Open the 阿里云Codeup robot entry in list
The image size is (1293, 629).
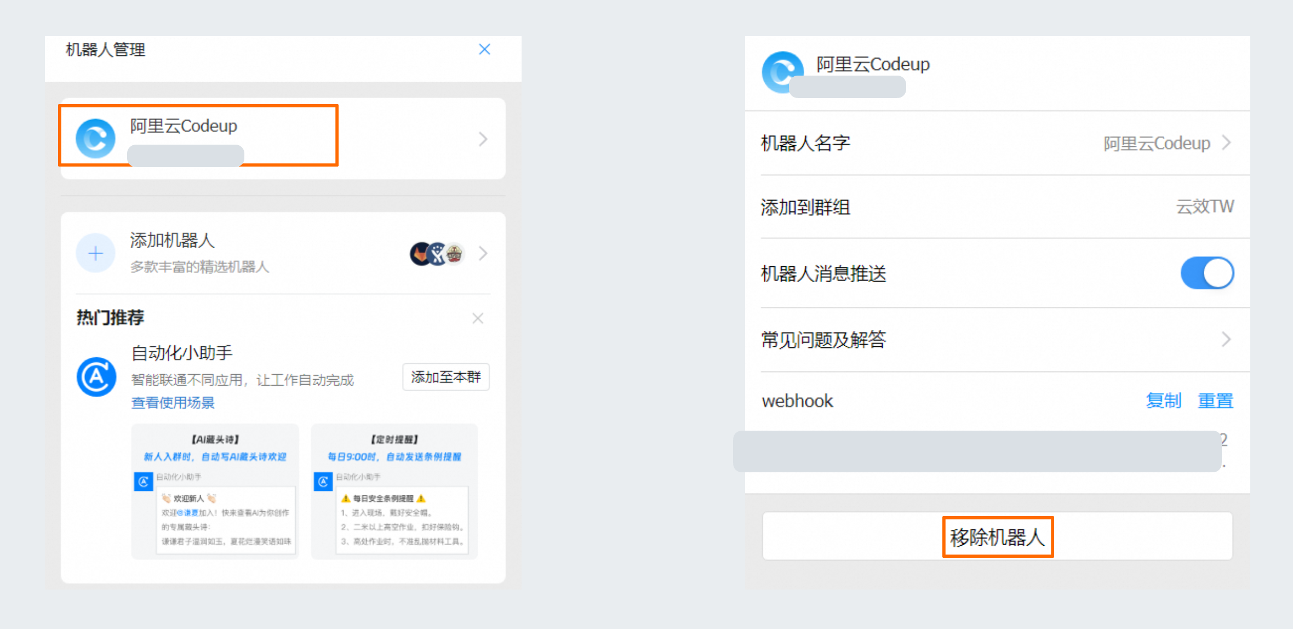[283, 139]
